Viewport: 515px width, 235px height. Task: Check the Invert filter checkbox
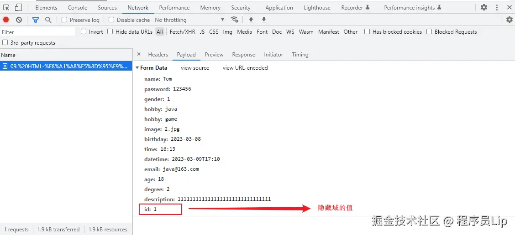84,31
